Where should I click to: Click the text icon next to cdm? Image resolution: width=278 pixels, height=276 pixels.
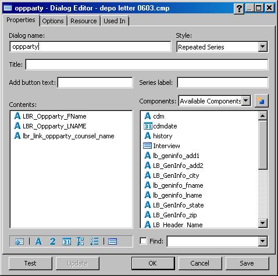coord(148,116)
